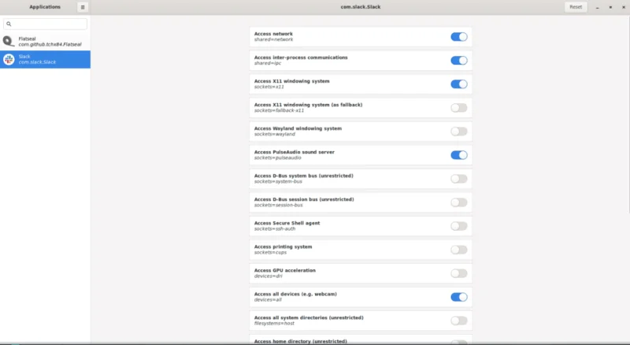Turn off Access inter-process communications

(459, 61)
